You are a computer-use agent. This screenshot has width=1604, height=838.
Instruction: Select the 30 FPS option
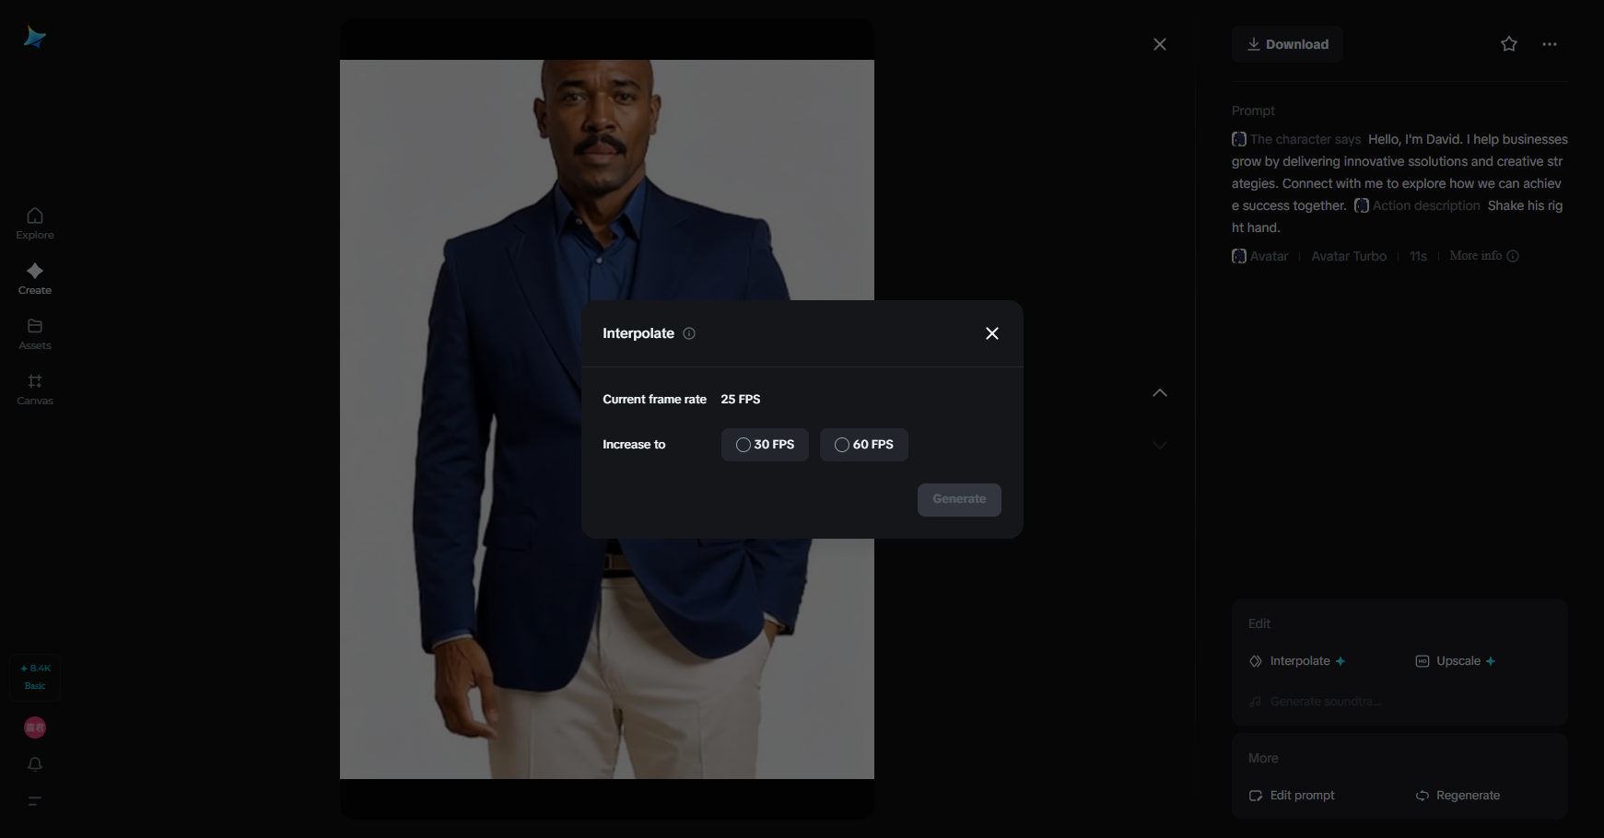[x=765, y=445]
